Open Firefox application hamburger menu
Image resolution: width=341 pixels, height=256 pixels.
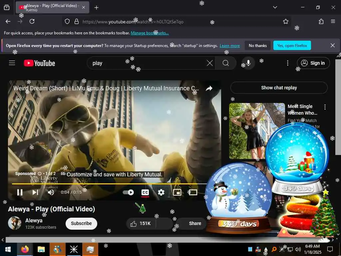pyautogui.click(x=333, y=21)
